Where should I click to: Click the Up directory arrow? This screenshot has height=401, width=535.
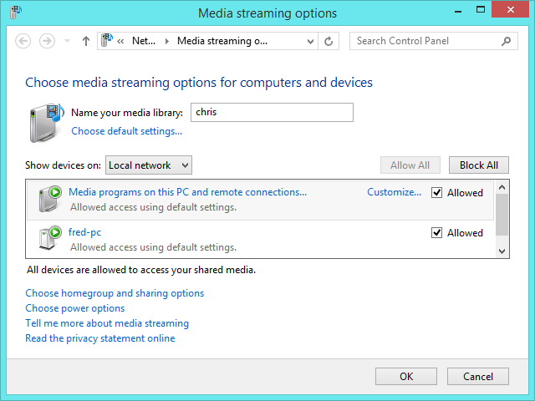click(86, 41)
